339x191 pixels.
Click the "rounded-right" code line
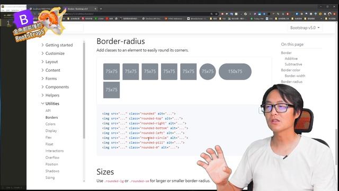point(144,123)
